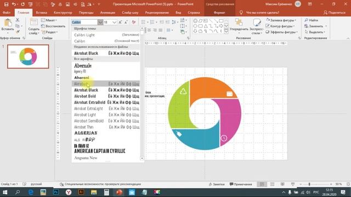351x197 pixels.
Task: Open Photoshop from the taskbar
Action: point(56,192)
